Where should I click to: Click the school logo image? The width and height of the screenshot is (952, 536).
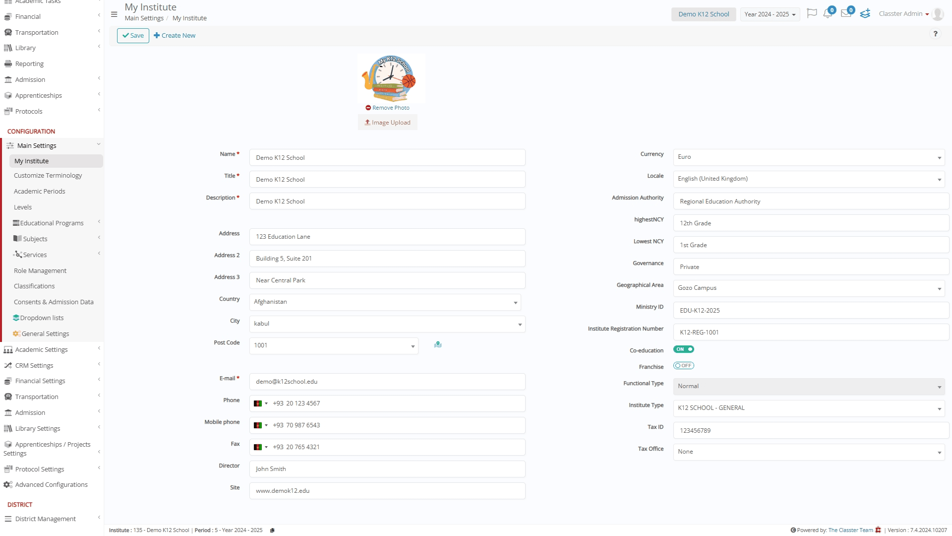coord(391,78)
